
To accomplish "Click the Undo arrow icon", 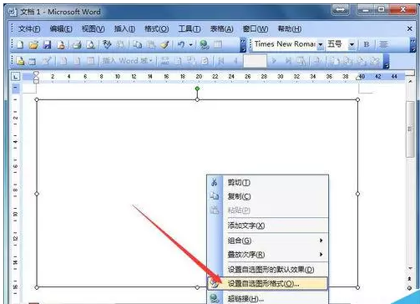I will tap(181, 44).
